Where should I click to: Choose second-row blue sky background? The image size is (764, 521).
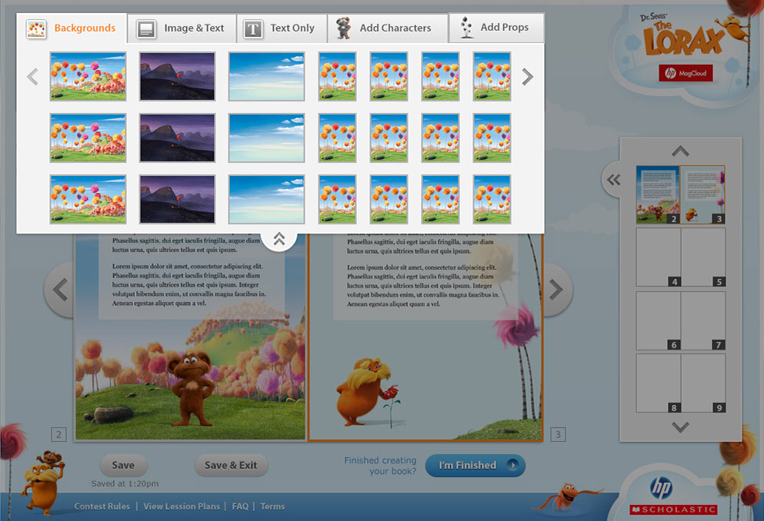point(266,138)
